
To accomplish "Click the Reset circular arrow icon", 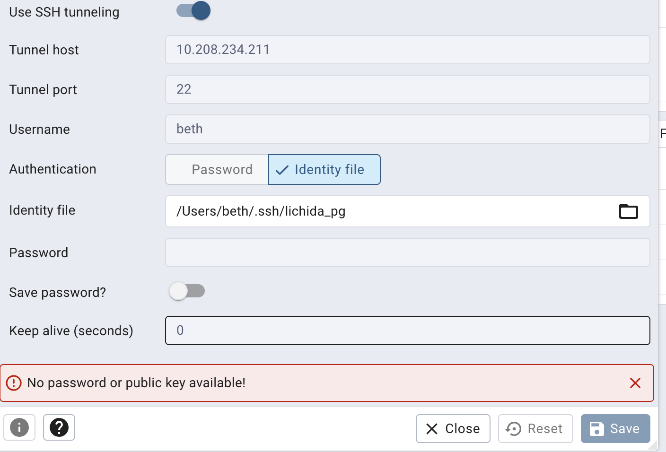I will tap(514, 429).
